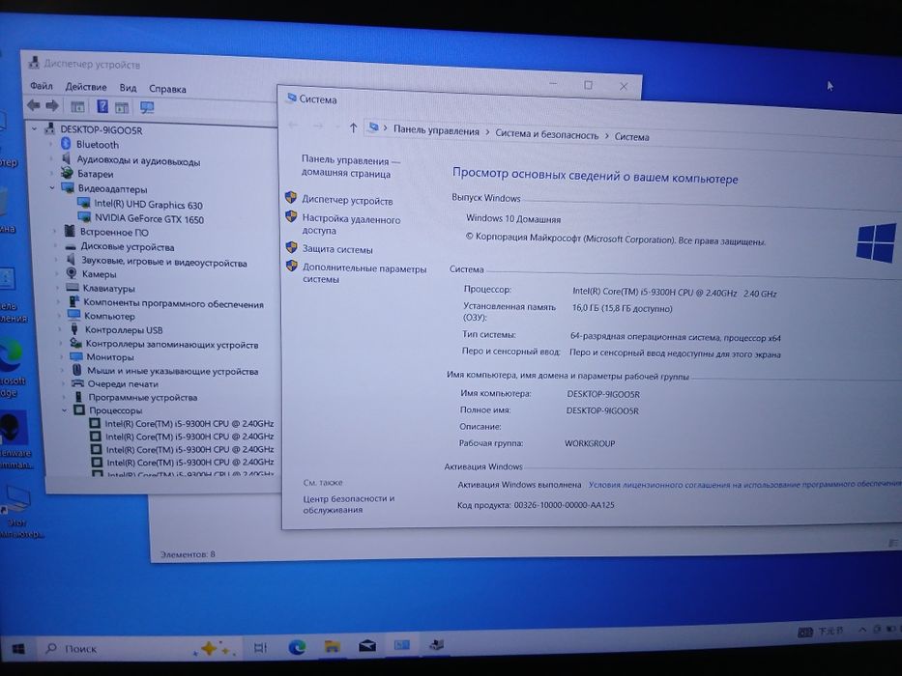Collapse the Видеоадаптеры category
This screenshot has height=676, width=902.
(52, 188)
